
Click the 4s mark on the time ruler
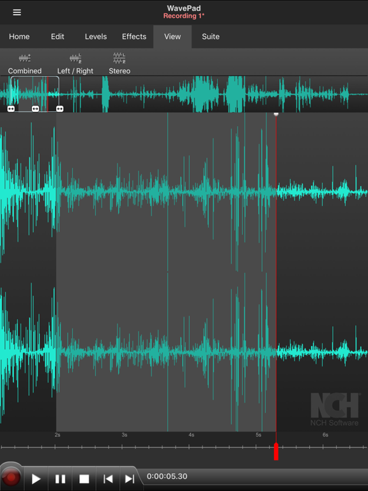click(x=191, y=435)
